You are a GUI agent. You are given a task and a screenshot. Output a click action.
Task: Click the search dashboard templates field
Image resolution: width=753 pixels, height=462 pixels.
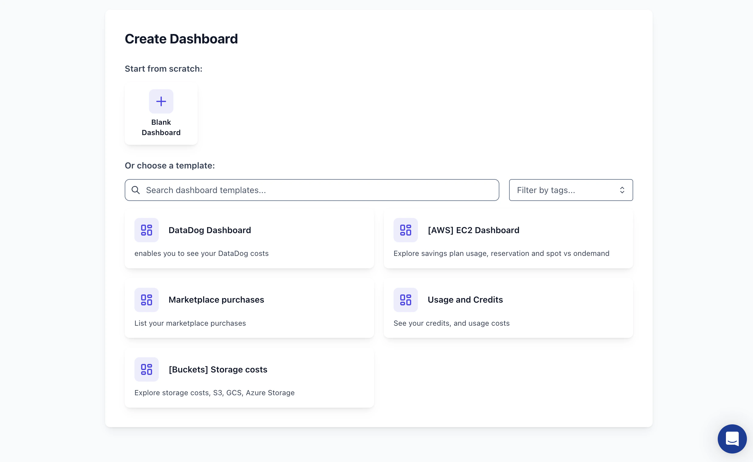(312, 190)
